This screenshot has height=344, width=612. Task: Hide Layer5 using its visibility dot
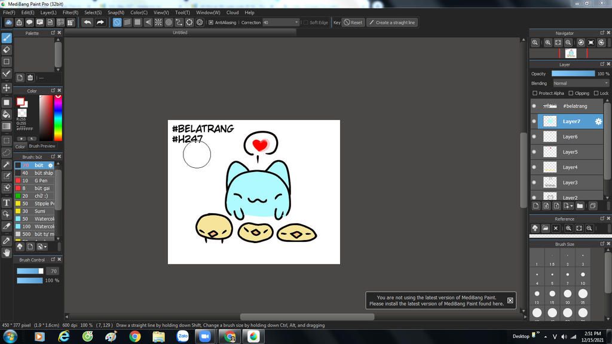[534, 152]
